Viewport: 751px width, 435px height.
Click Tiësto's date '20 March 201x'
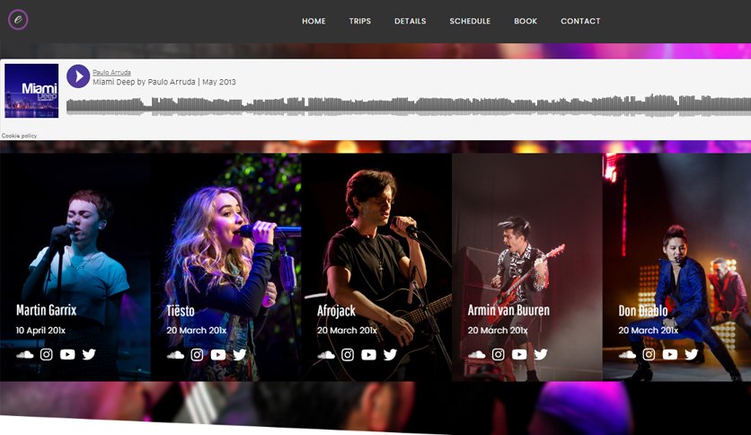[197, 330]
